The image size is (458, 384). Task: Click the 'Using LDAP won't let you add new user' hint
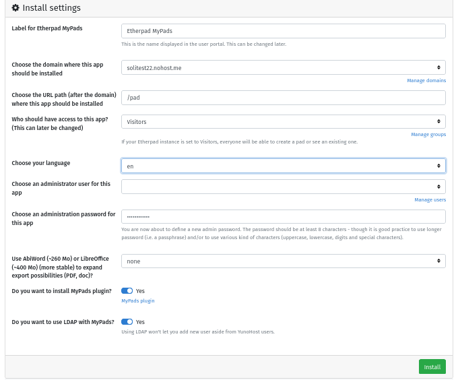click(x=198, y=331)
